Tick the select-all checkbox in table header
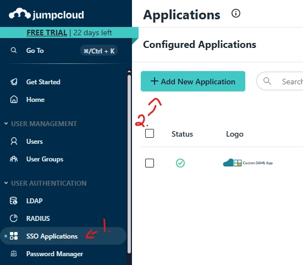This screenshot has width=303, height=265. tap(150, 133)
